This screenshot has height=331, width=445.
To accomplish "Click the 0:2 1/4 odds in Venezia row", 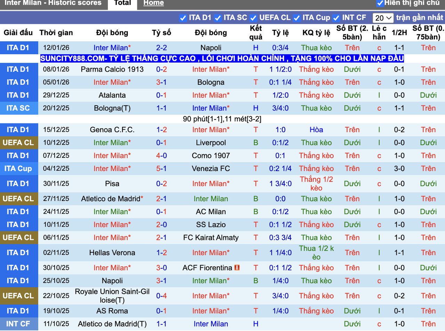I will (281, 169).
